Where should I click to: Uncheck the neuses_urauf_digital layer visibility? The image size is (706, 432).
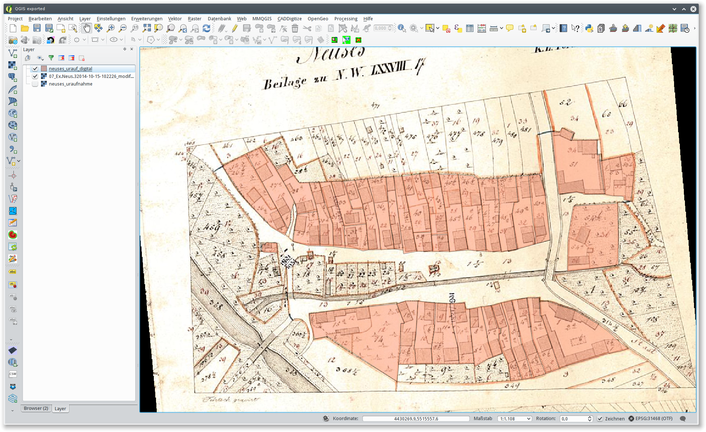tap(35, 68)
